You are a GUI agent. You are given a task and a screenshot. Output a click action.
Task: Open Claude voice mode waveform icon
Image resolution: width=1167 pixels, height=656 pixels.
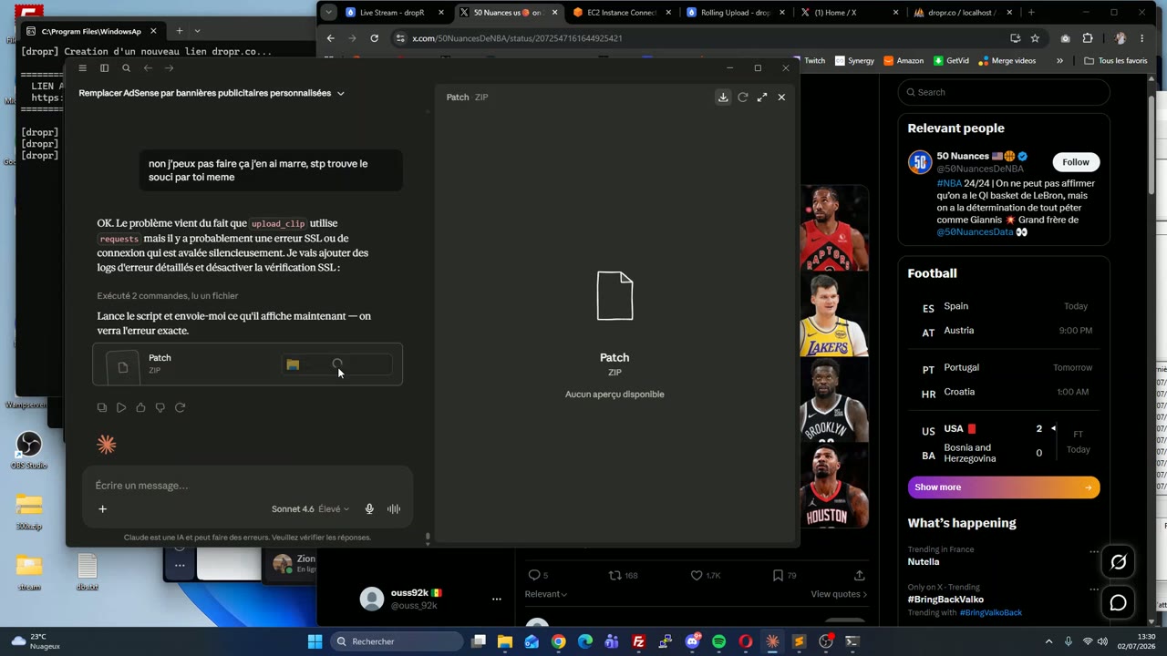pos(394,509)
